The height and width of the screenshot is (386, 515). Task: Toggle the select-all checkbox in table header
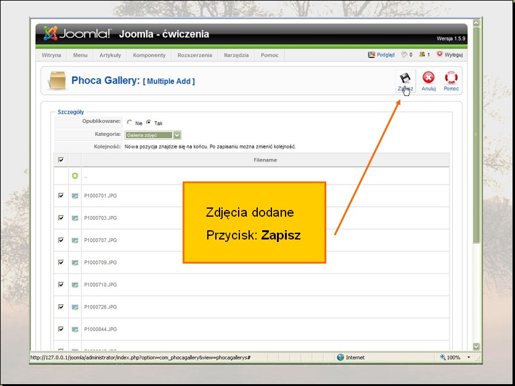[60, 160]
